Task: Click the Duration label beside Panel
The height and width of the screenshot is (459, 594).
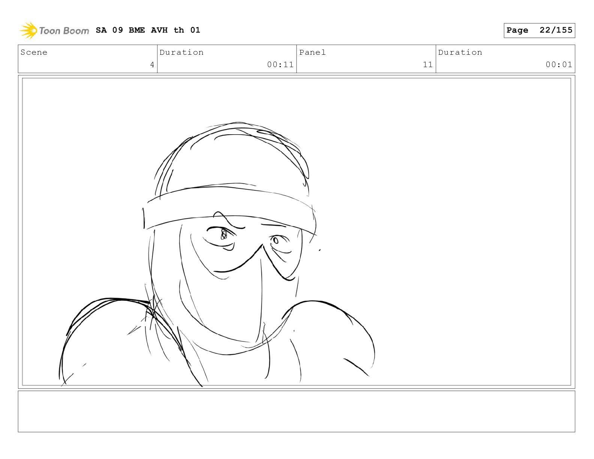Action: point(460,52)
